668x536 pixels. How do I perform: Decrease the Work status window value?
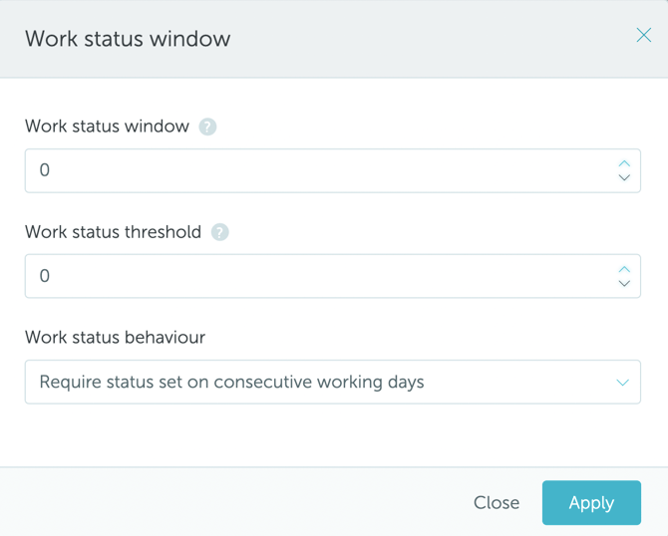624,178
